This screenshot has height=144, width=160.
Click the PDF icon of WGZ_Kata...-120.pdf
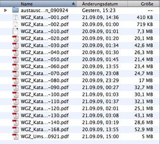point(15,108)
